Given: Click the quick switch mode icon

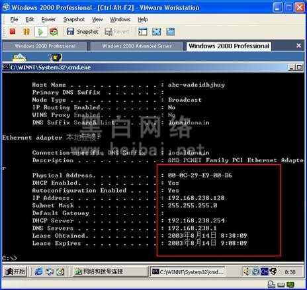Looking at the screenshot, I should (x=171, y=32).
